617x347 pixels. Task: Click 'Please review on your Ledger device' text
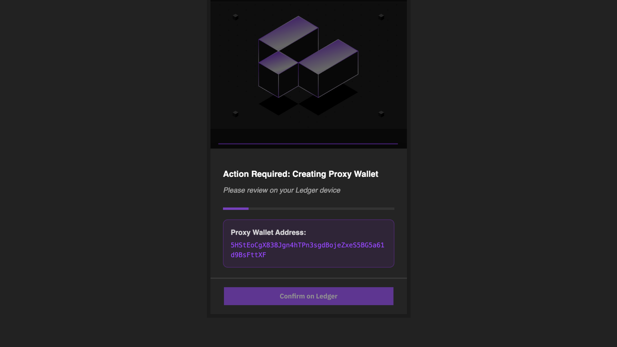tap(282, 190)
